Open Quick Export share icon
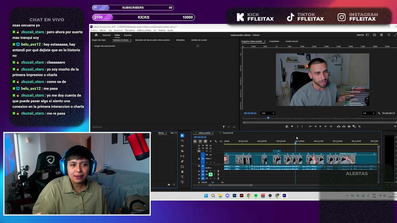 click(374, 35)
